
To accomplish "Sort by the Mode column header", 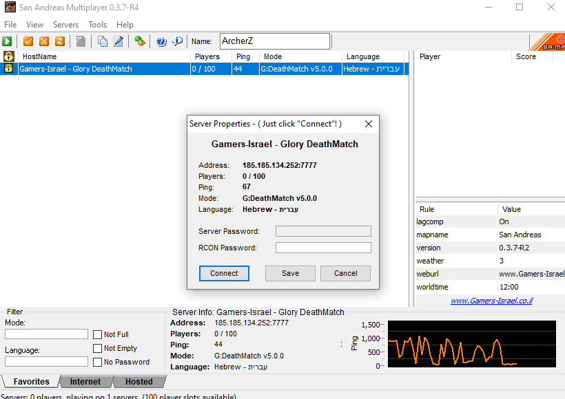I will click(301, 56).
